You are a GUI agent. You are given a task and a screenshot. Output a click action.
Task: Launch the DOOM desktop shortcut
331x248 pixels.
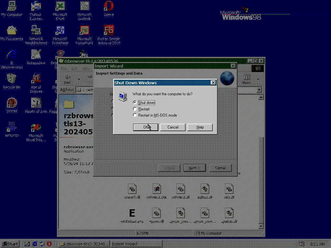[x=12, y=106]
